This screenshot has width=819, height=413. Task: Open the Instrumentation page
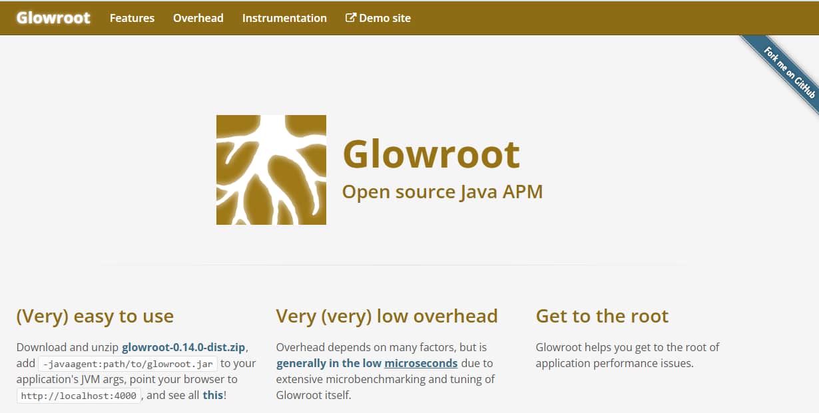coord(284,18)
